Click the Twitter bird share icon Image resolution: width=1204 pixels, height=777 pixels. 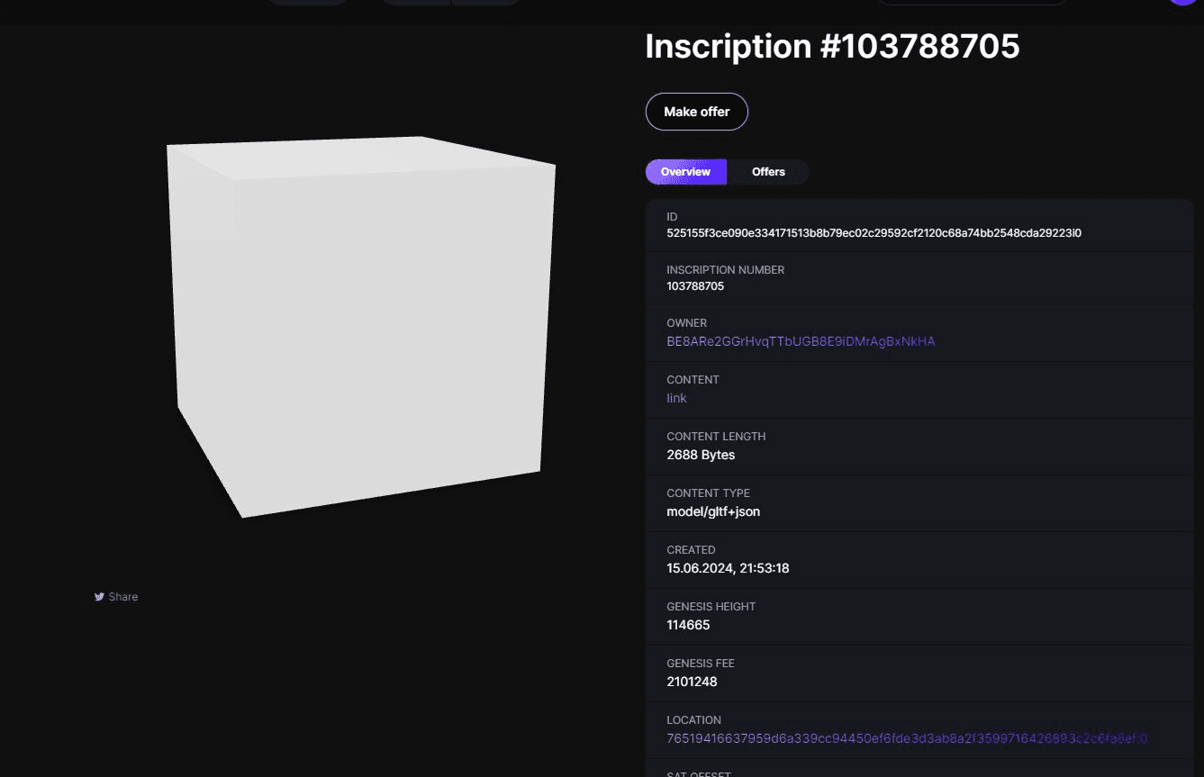click(x=99, y=597)
